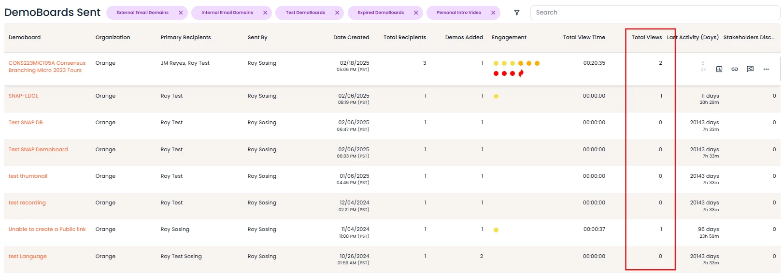Open analytics chart icon for first demoboard
The height and width of the screenshot is (274, 783).
pyautogui.click(x=719, y=69)
